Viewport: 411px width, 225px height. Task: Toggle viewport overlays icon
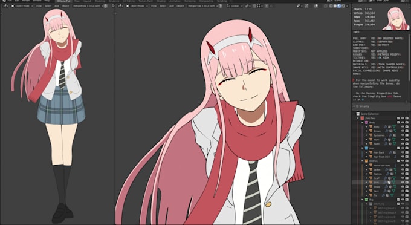(x=317, y=6)
